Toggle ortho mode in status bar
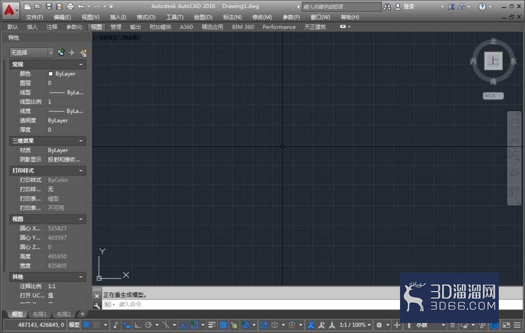 138,325
